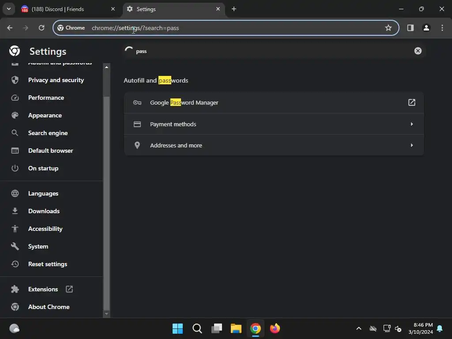Expand Payment methods with its arrow
This screenshot has width=452, height=339.
click(412, 124)
